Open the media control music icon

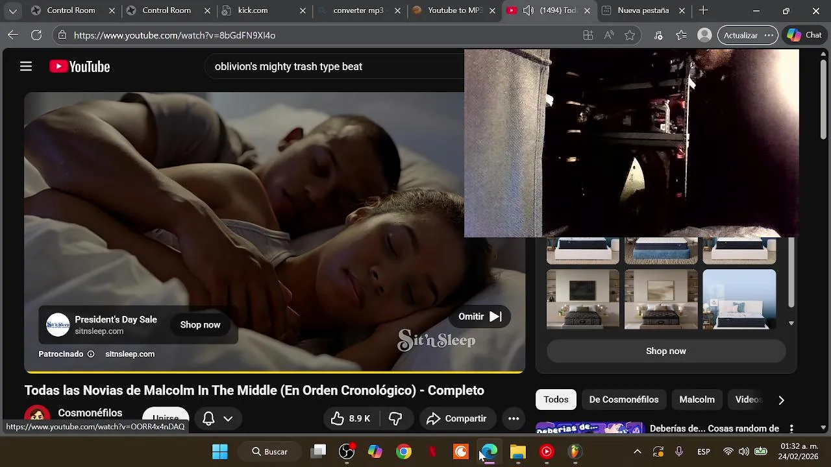click(x=658, y=35)
